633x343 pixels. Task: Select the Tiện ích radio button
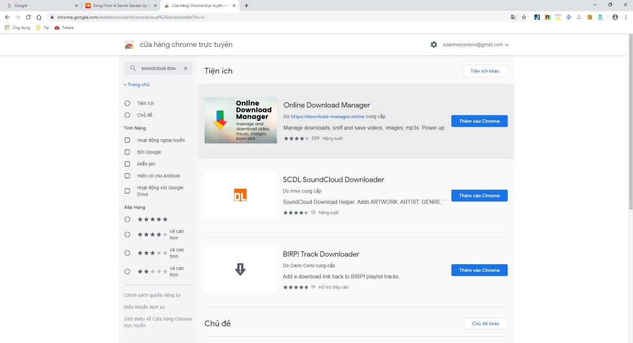[127, 103]
